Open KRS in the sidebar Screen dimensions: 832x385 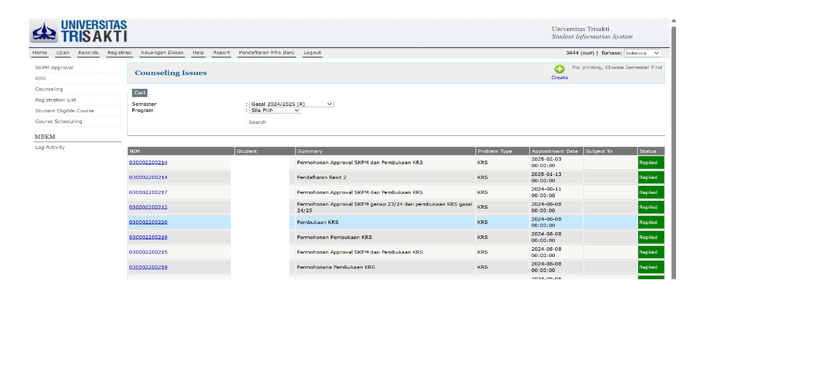coord(41,78)
